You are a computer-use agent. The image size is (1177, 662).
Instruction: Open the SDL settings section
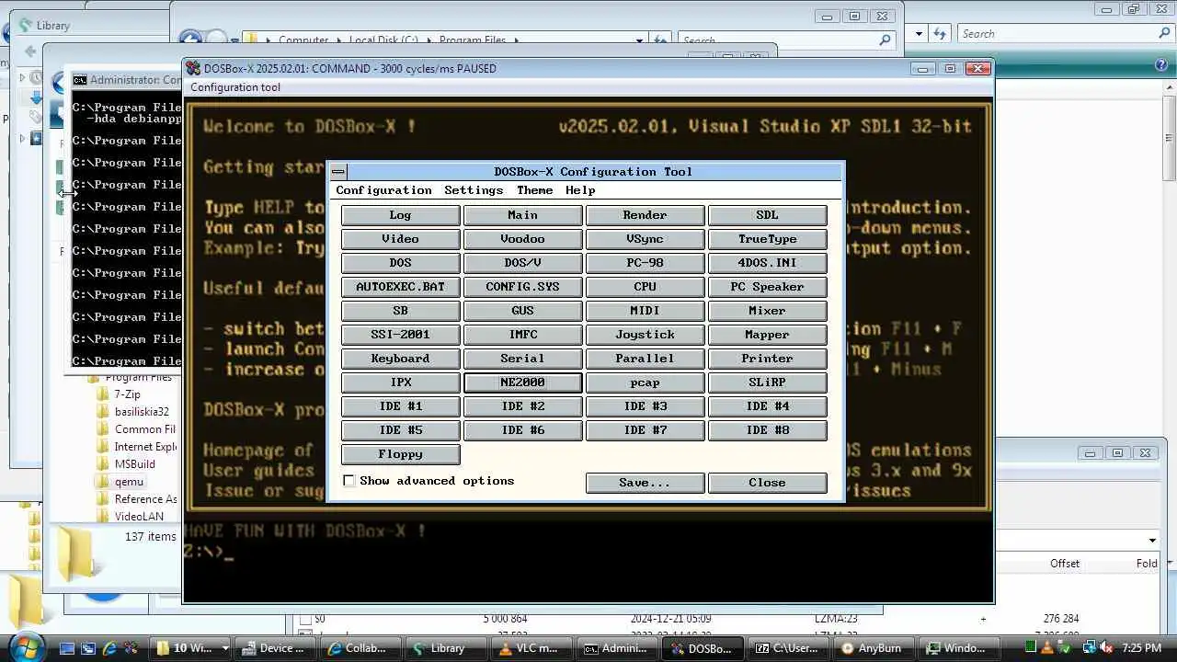click(767, 215)
